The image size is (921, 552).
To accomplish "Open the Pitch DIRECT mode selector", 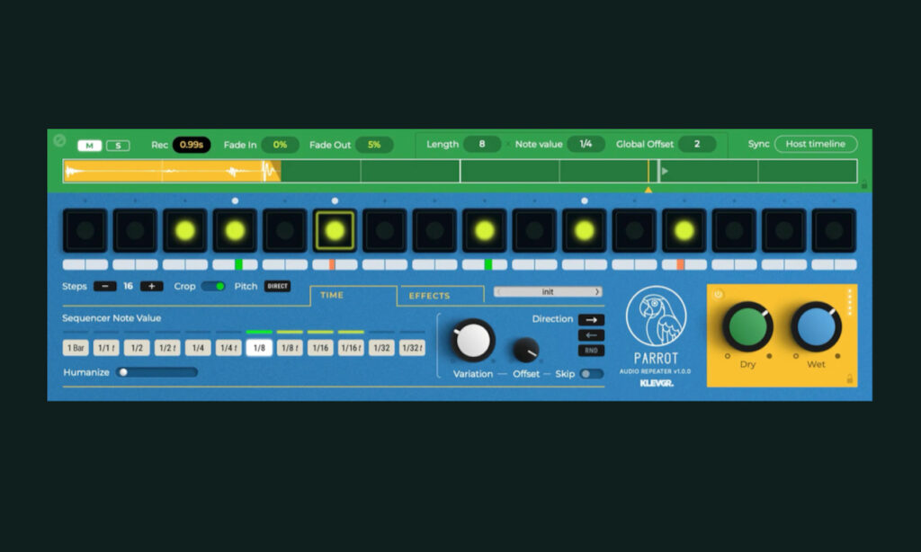I will coord(277,286).
